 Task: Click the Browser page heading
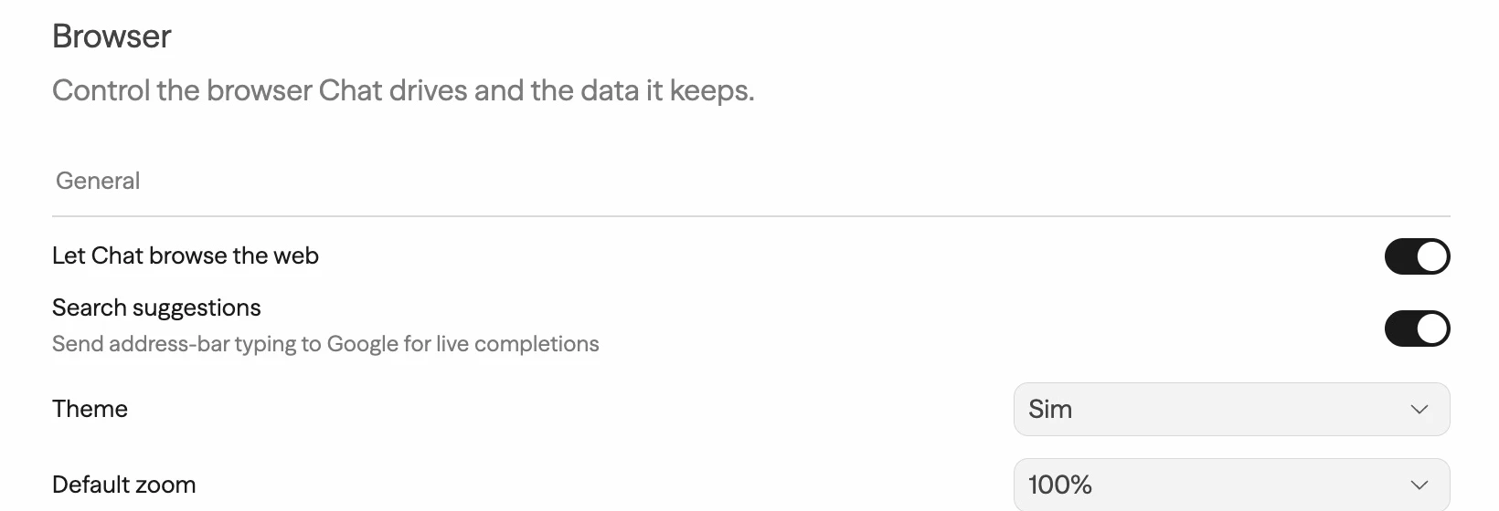[x=112, y=36]
